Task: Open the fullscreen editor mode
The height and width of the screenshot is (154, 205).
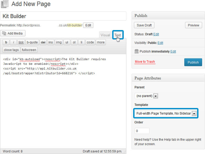Action: 29,50
